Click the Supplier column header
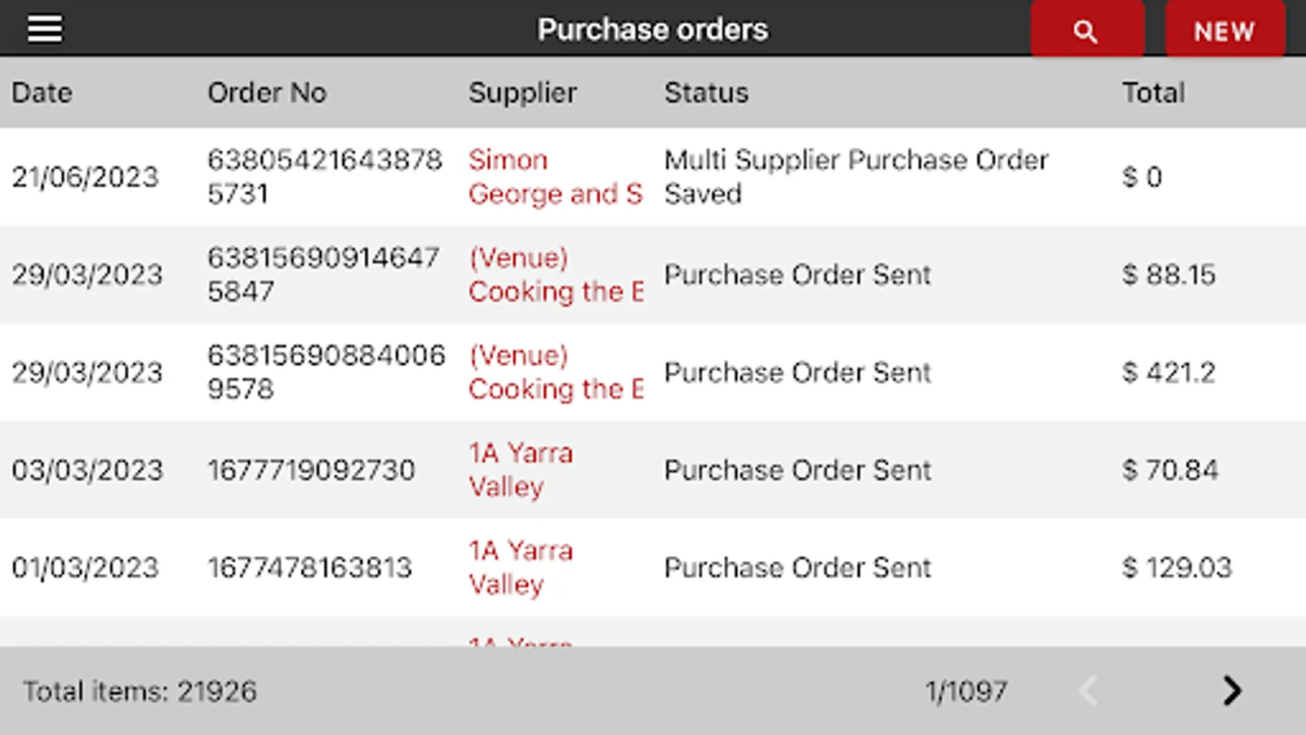1306x735 pixels. [522, 92]
